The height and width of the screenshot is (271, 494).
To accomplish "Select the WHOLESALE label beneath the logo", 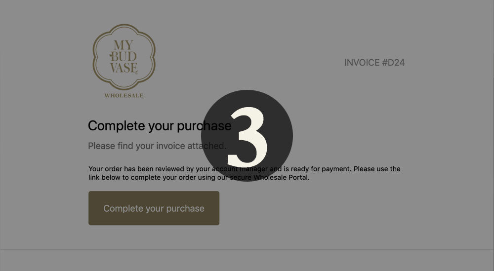I will pos(124,95).
